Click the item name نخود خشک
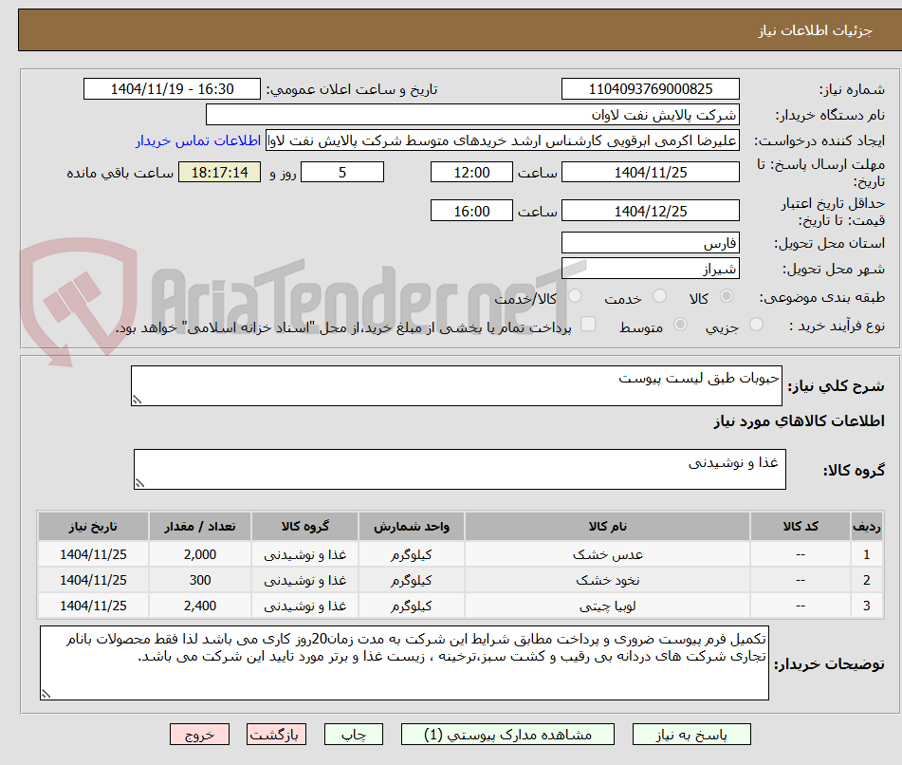902x765 pixels. pos(607,580)
